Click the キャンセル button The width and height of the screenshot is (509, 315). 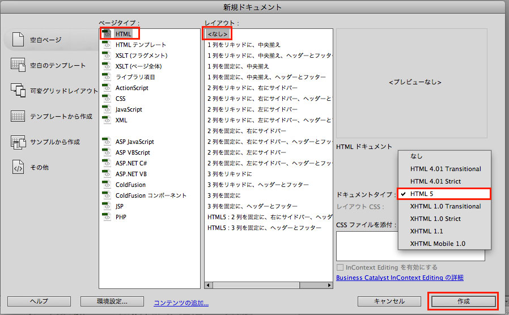[x=389, y=301]
